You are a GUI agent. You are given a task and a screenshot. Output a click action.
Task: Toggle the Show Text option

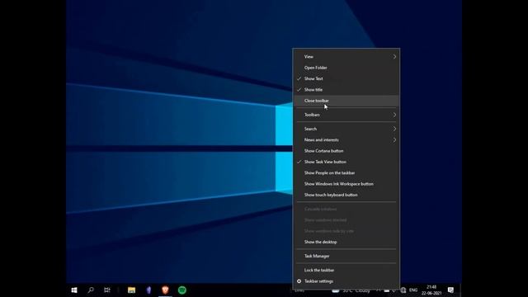[x=346, y=78]
